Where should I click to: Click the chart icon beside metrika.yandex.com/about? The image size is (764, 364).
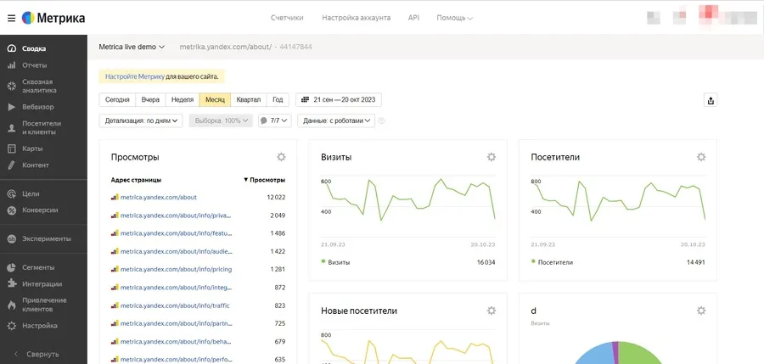[x=115, y=197]
